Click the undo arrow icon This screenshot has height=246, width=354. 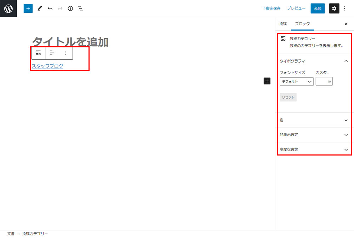pyautogui.click(x=50, y=8)
